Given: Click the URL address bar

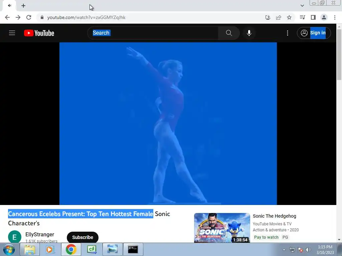Looking at the screenshot, I should pyautogui.click(x=151, y=17).
